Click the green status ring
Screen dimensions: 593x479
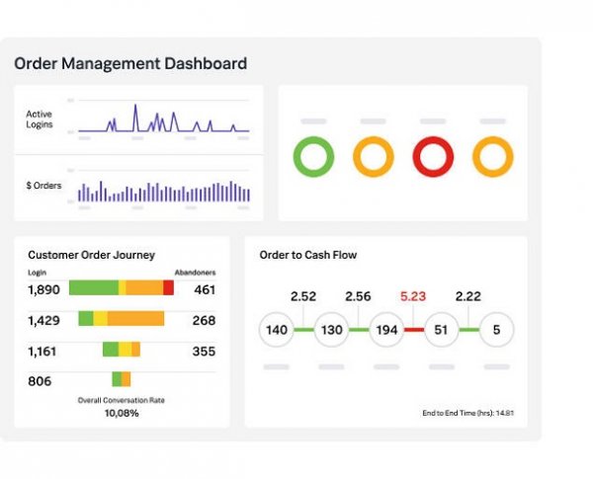tap(314, 156)
